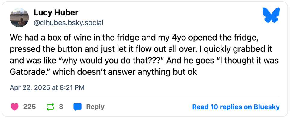Click the repost count of 3
The height and width of the screenshot is (118, 290).
(61, 107)
